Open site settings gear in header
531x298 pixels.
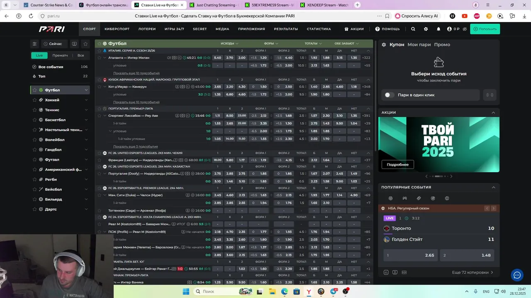pos(426,29)
